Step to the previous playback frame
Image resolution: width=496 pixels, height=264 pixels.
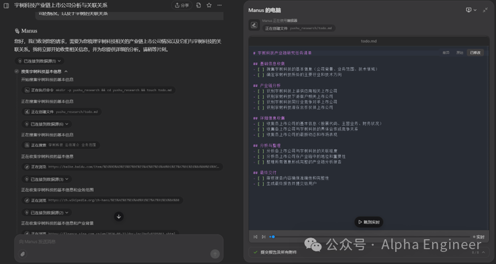click(255, 237)
